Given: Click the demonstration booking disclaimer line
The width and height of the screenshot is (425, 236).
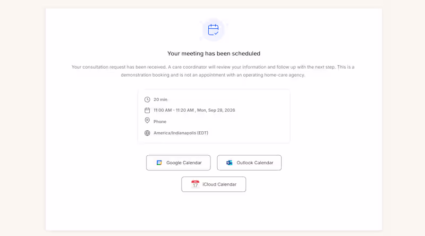Looking at the screenshot, I should (213, 75).
